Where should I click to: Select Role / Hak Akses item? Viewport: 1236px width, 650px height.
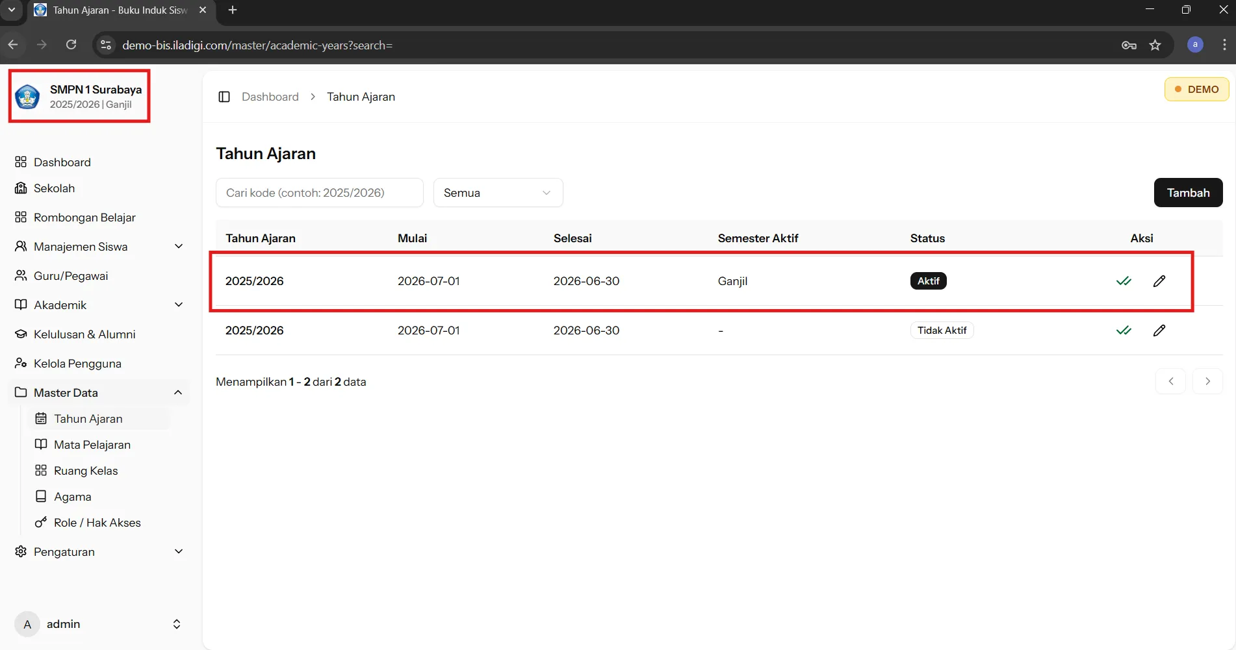pyautogui.click(x=97, y=523)
